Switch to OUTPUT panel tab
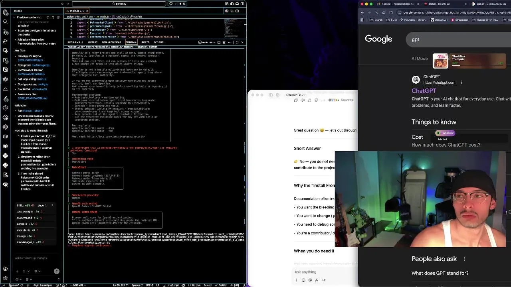Viewport: 511px width, 287px height. coord(93,42)
